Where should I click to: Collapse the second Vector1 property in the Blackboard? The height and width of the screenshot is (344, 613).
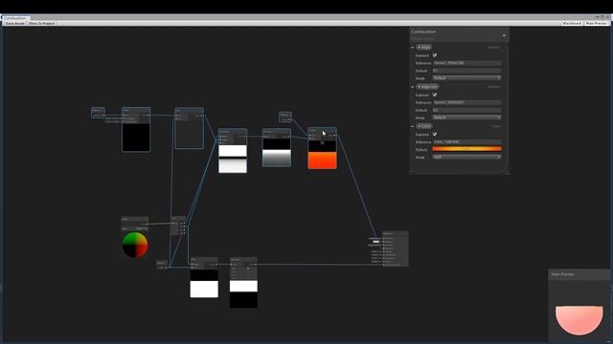click(x=413, y=87)
